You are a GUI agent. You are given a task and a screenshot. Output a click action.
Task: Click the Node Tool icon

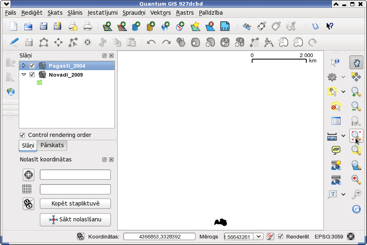point(73,42)
